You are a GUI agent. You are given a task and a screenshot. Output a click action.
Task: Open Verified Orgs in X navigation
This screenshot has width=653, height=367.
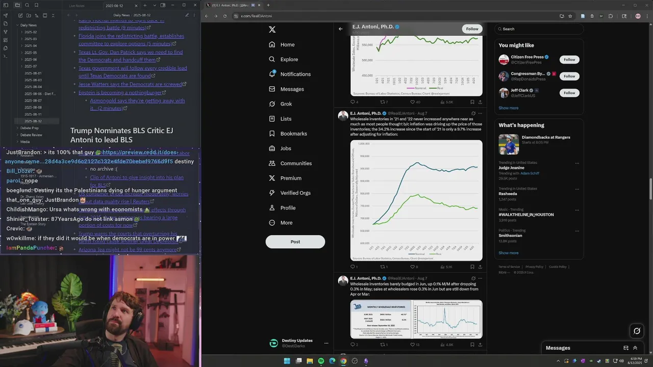pos(289,193)
